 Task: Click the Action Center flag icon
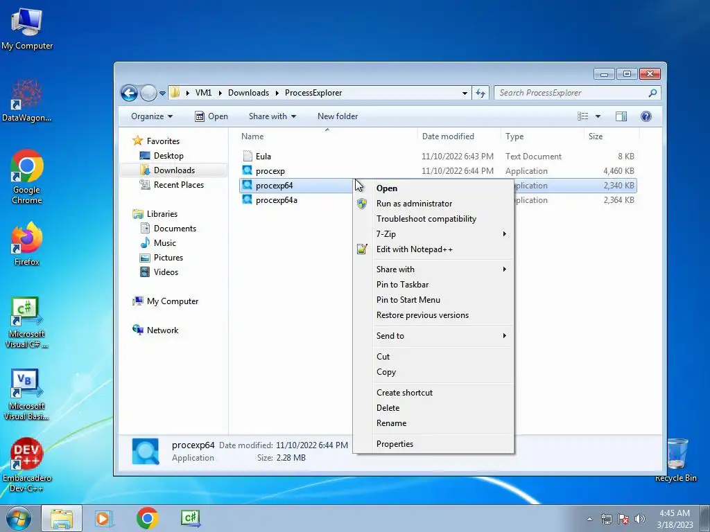tap(623, 519)
